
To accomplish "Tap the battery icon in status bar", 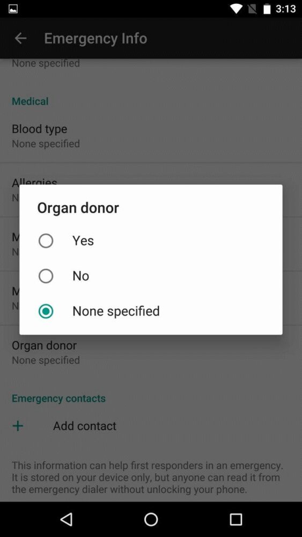I will [267, 9].
